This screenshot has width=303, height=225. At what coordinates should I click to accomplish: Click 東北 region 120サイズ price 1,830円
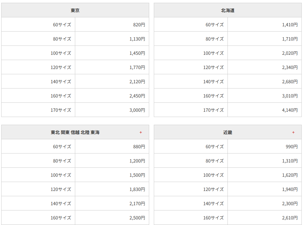click(x=137, y=189)
